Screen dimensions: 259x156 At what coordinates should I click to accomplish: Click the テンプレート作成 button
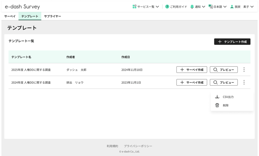coord(232,42)
